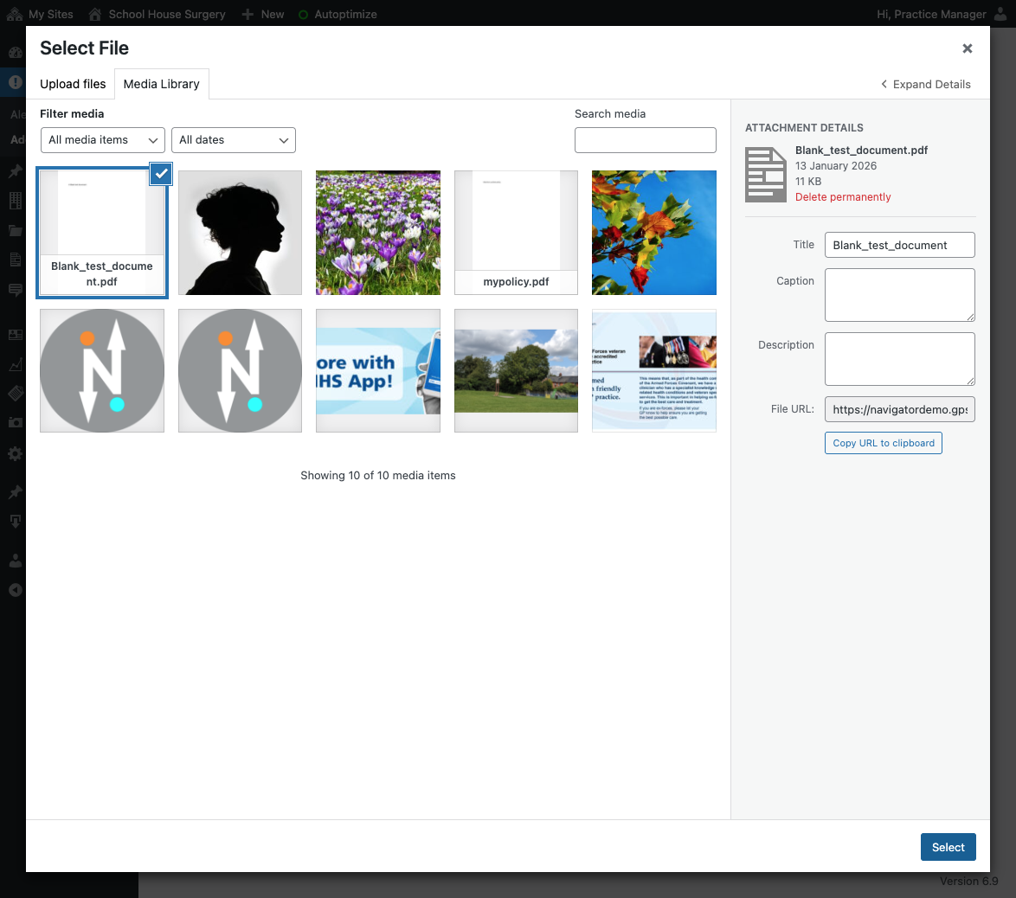1016x898 pixels.
Task: Click the line chart icon in sidebar
Action: point(16,365)
